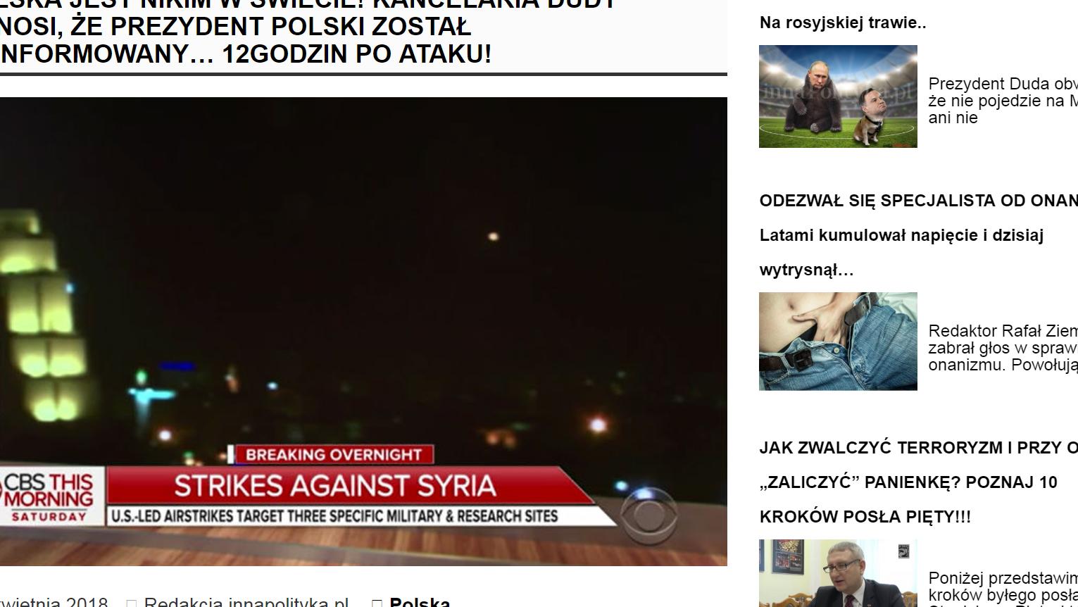Screen dimensions: 1078x607
Task: Click the article headline about Kancelaria Dudy
Action: coord(305,33)
